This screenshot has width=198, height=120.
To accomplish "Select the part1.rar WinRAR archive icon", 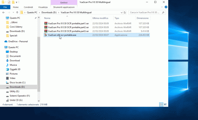I will click(x=46, y=23).
